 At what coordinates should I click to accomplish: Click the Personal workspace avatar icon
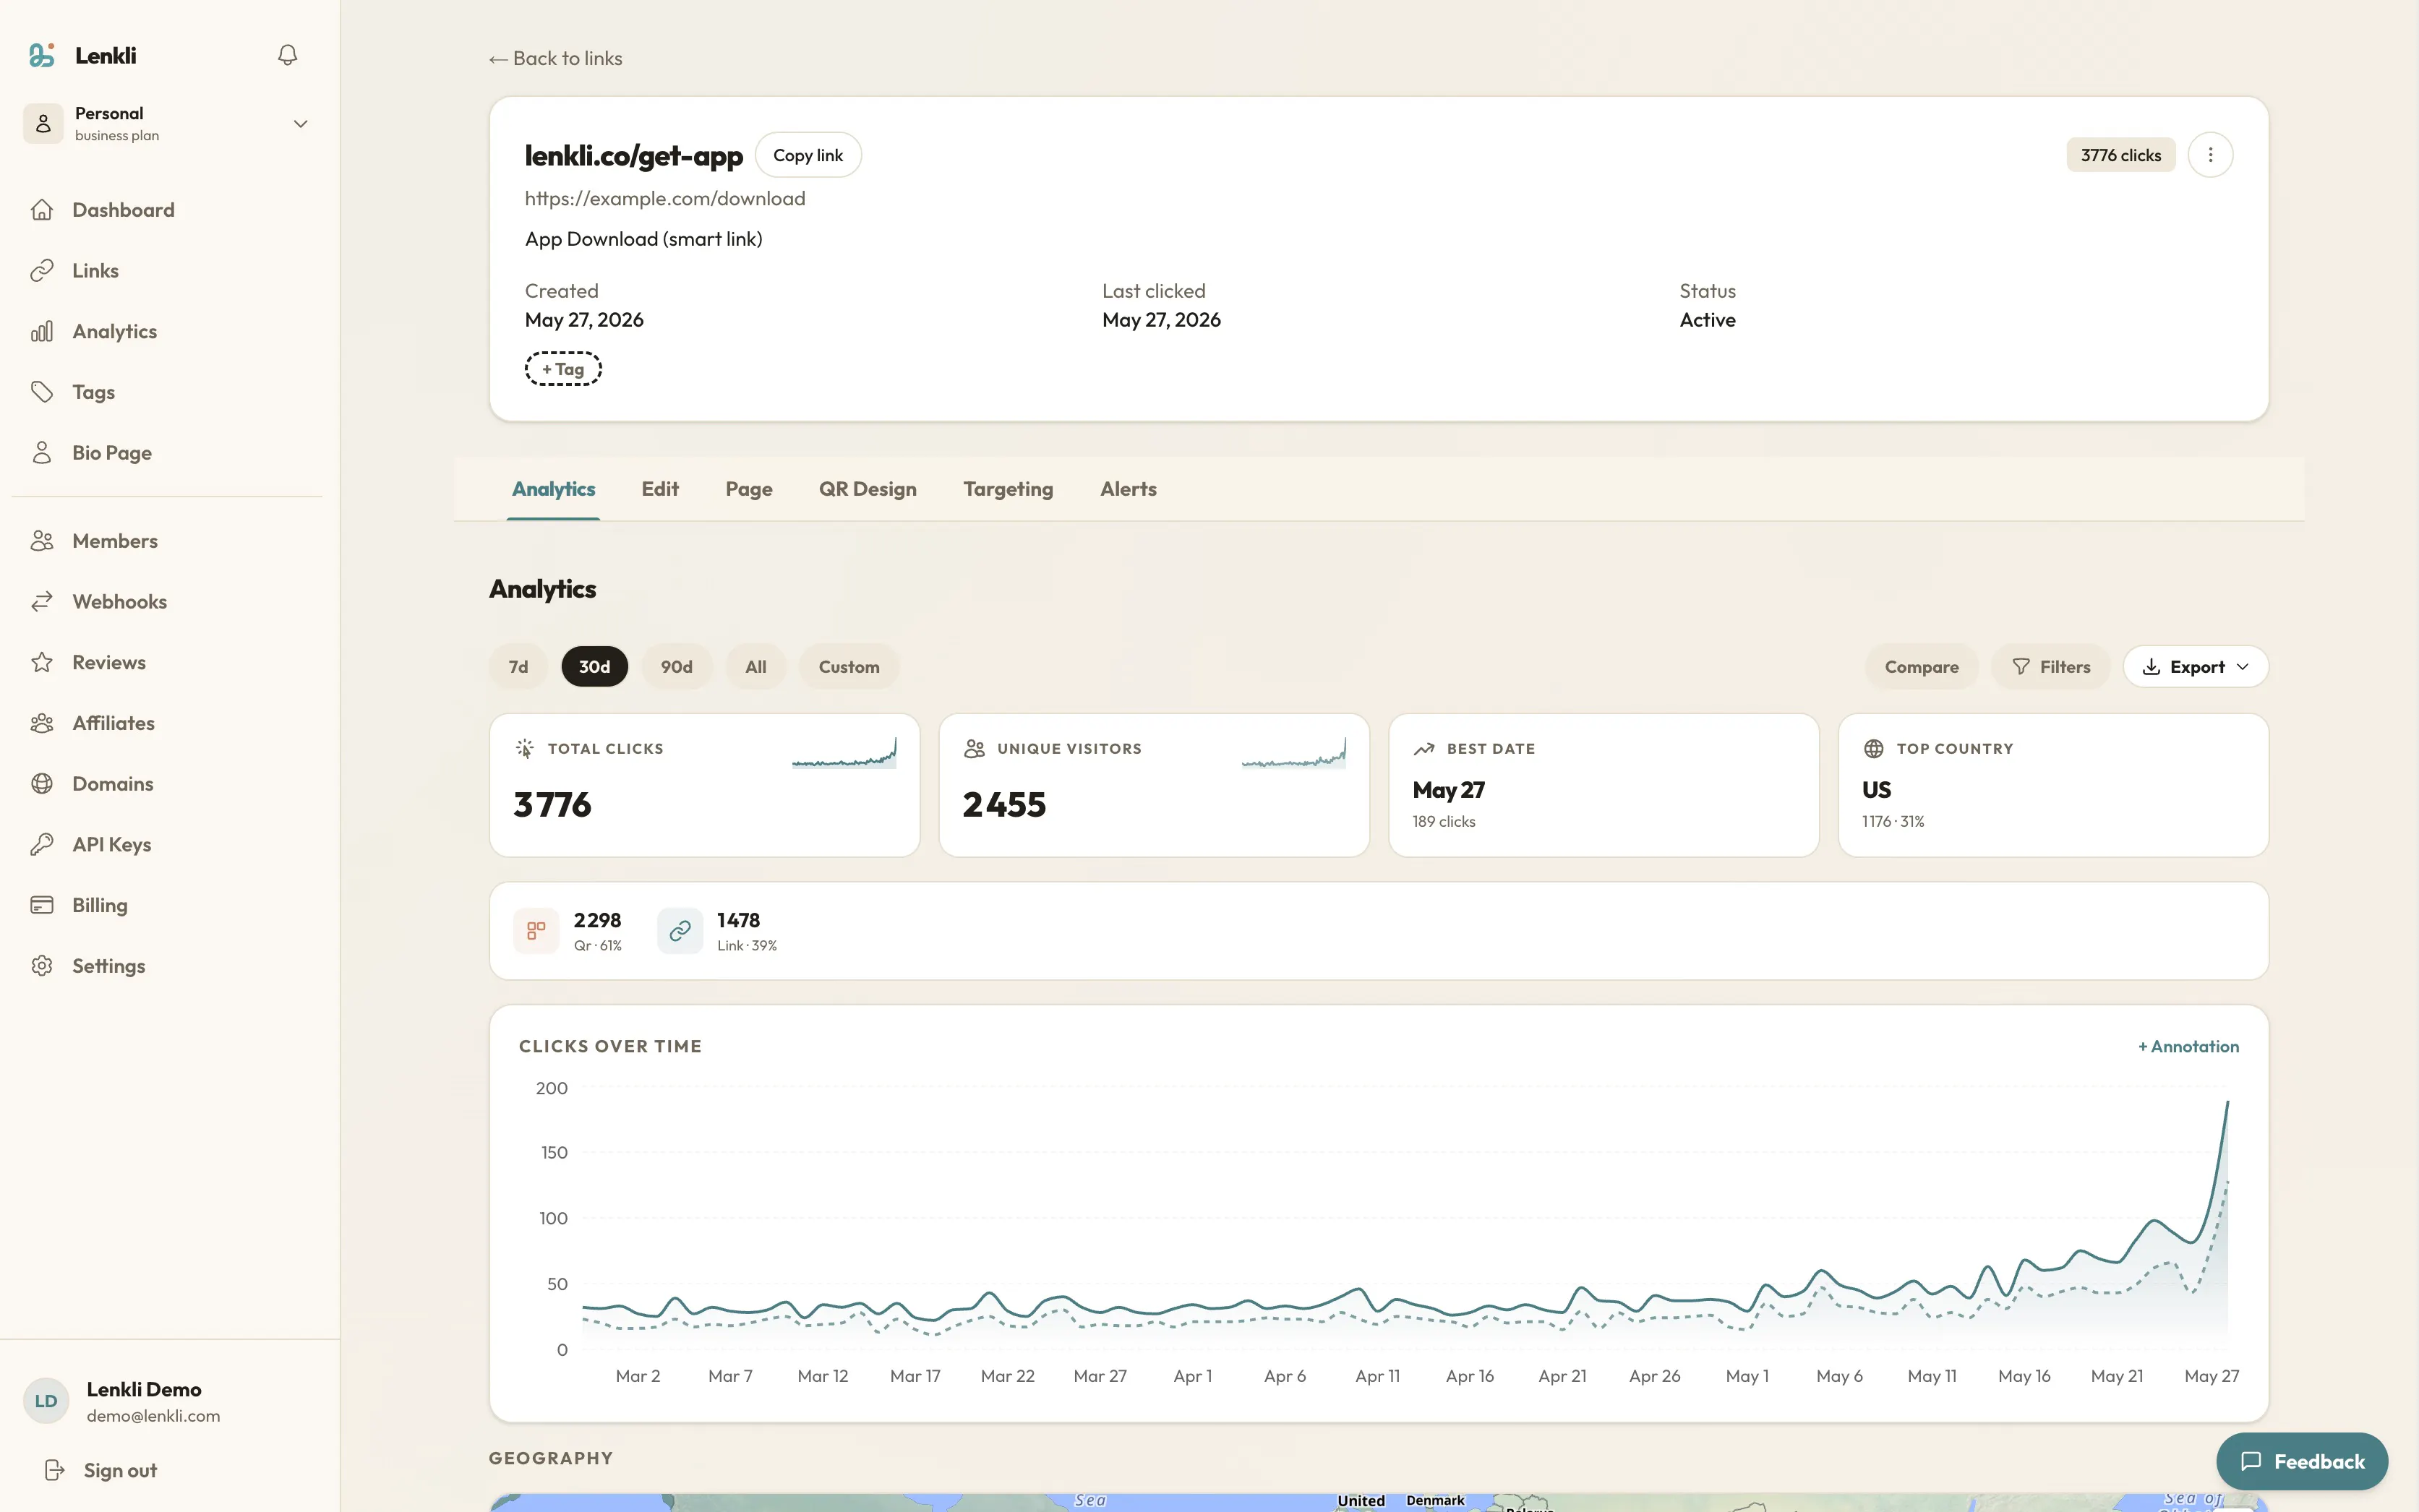coord(43,124)
